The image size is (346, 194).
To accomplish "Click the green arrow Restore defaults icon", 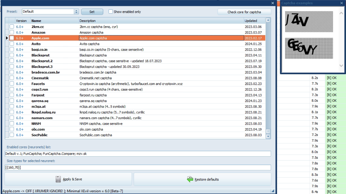I will [190, 179].
